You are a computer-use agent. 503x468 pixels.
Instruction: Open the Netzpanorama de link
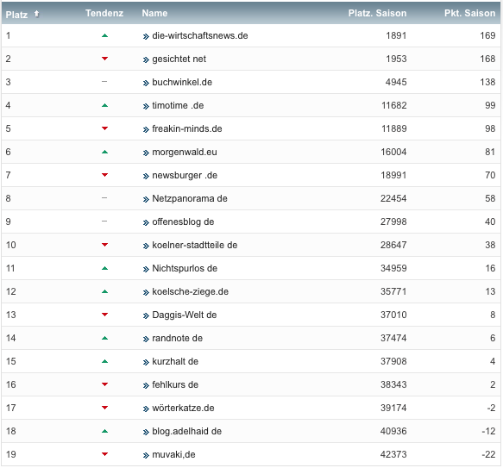click(190, 198)
